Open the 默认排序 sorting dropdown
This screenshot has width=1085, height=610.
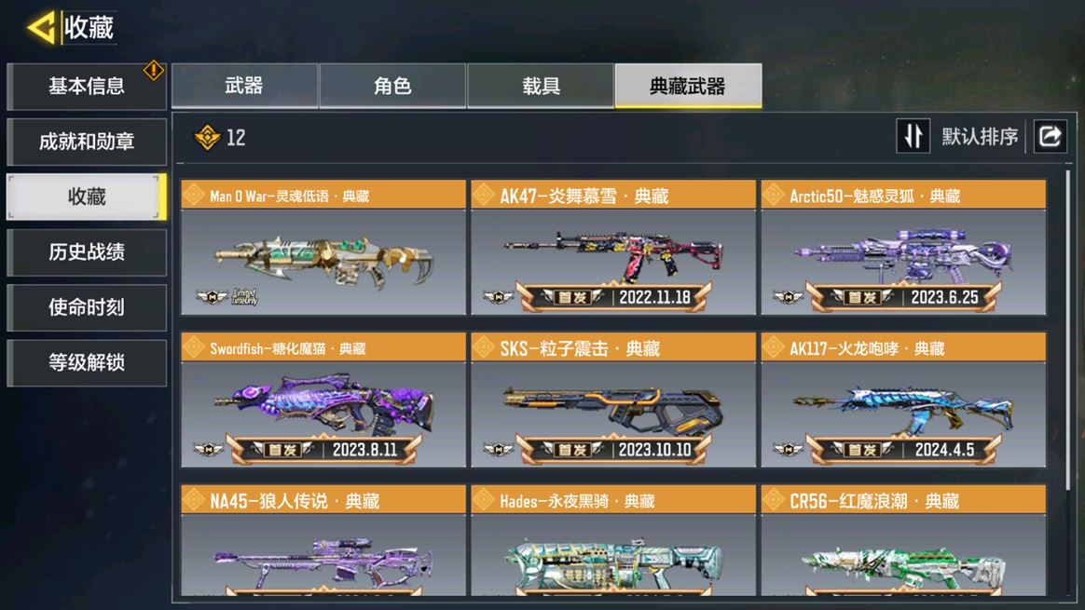(980, 137)
